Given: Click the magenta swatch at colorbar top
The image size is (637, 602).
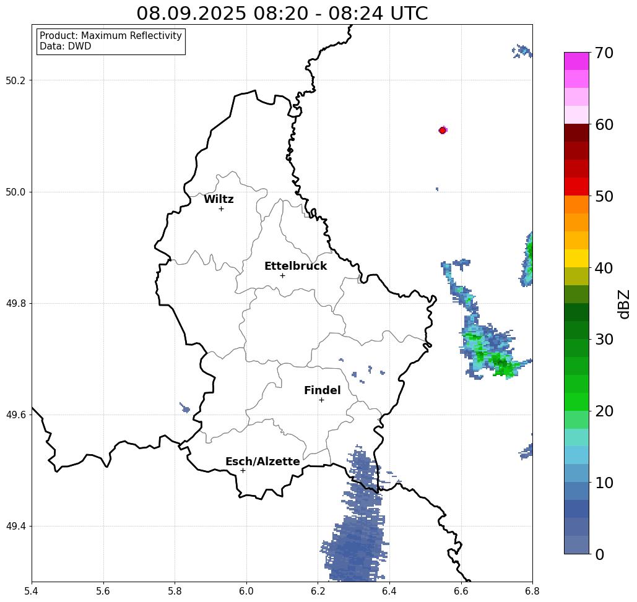Looking at the screenshot, I should click(x=576, y=61).
